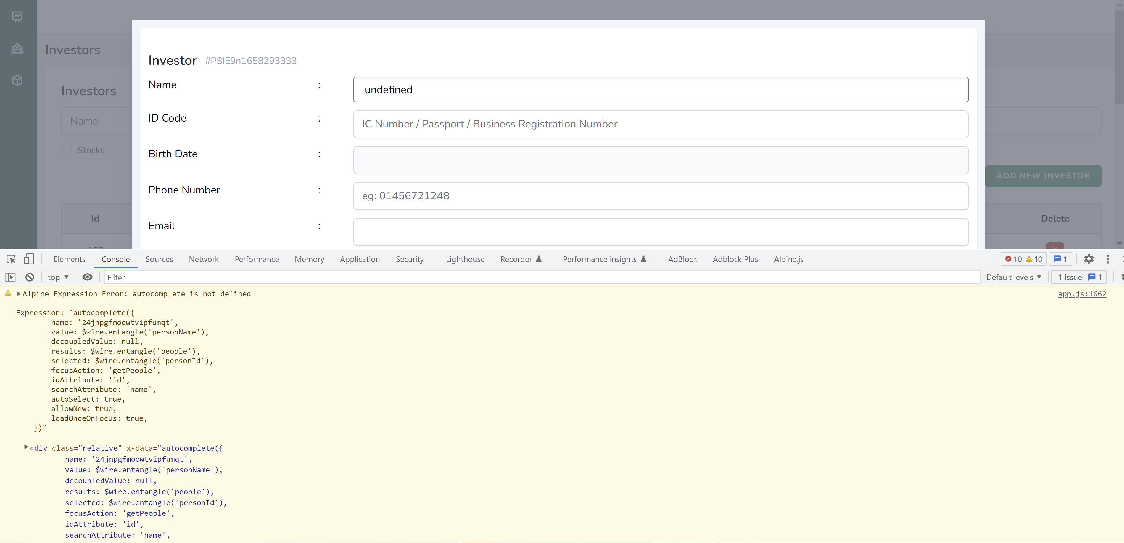Screen dimensions: 1124x543
Task: Click the investors people icon in sidebar
Action: tap(17, 49)
